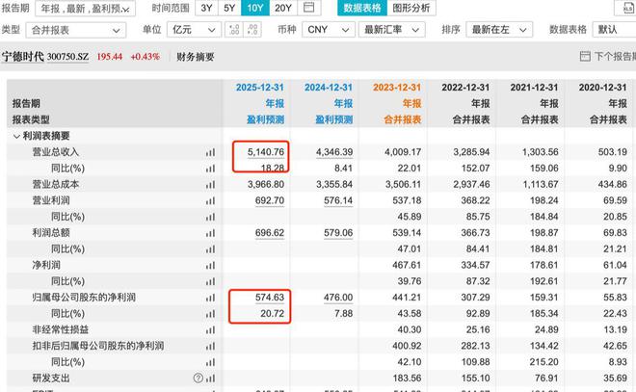This screenshot has width=636, height=392.
Task: Click 2023-12-31 column header
Action: 397,87
